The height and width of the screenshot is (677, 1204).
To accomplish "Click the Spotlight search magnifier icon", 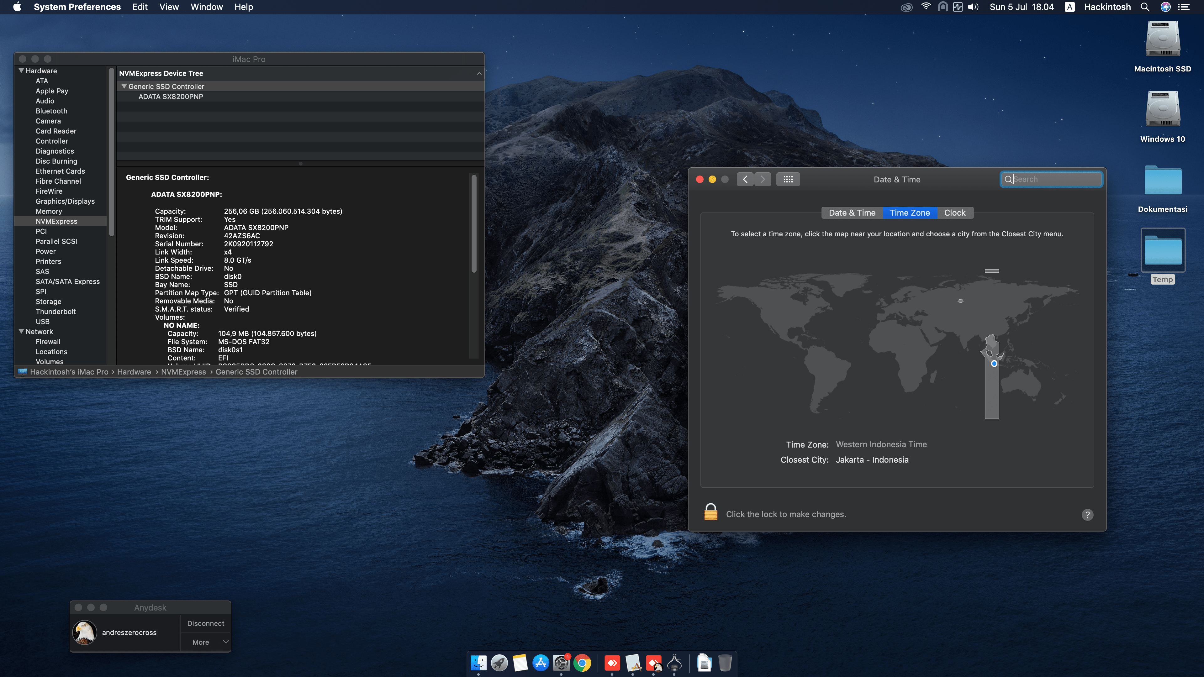I will coord(1145,7).
